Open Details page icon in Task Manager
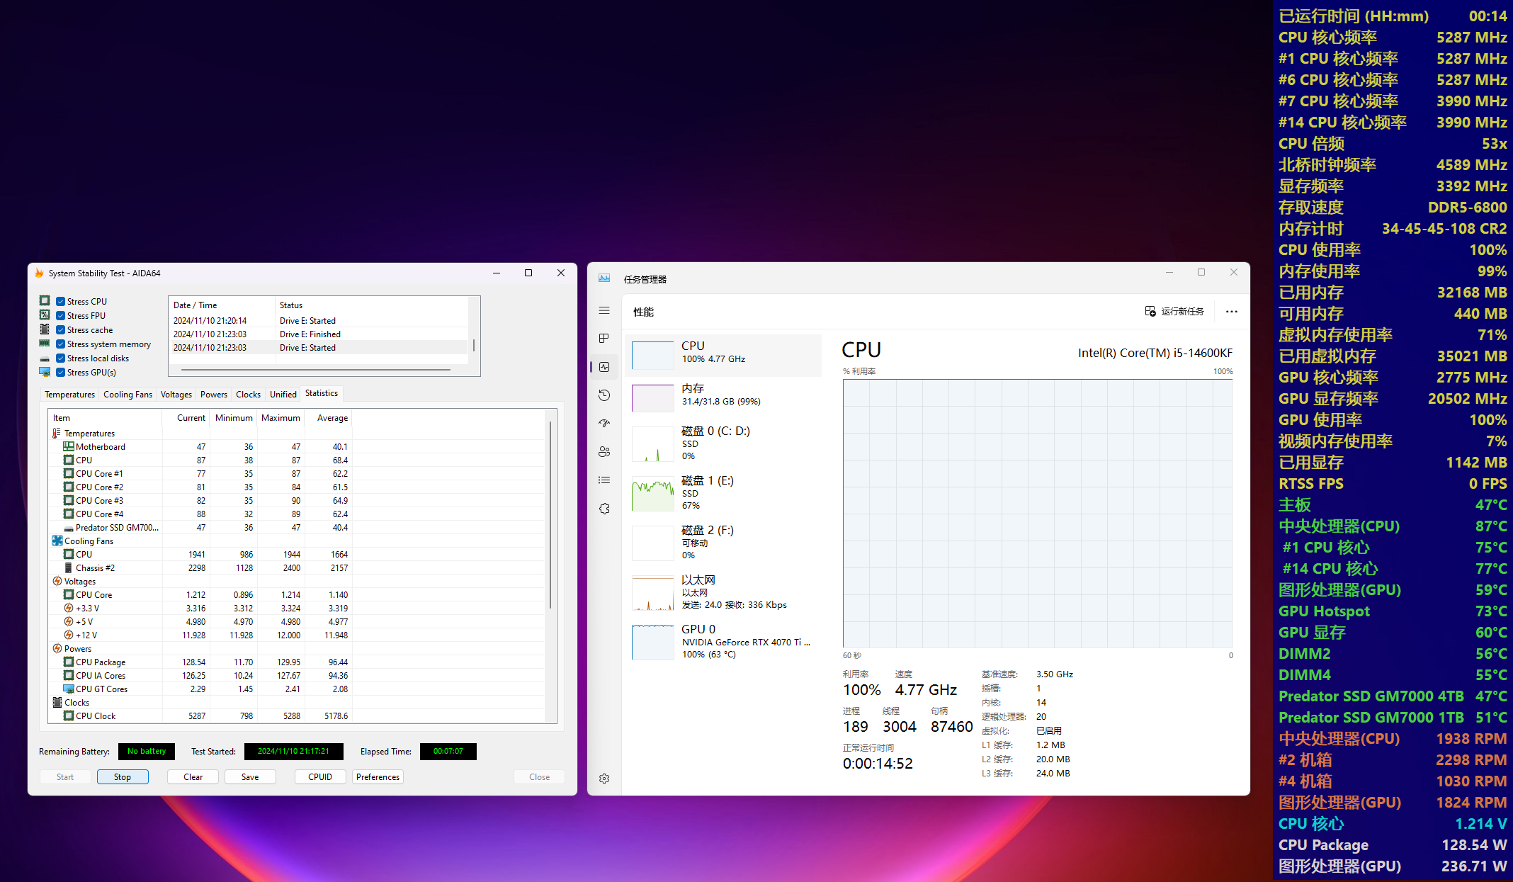This screenshot has height=882, width=1513. click(x=604, y=480)
